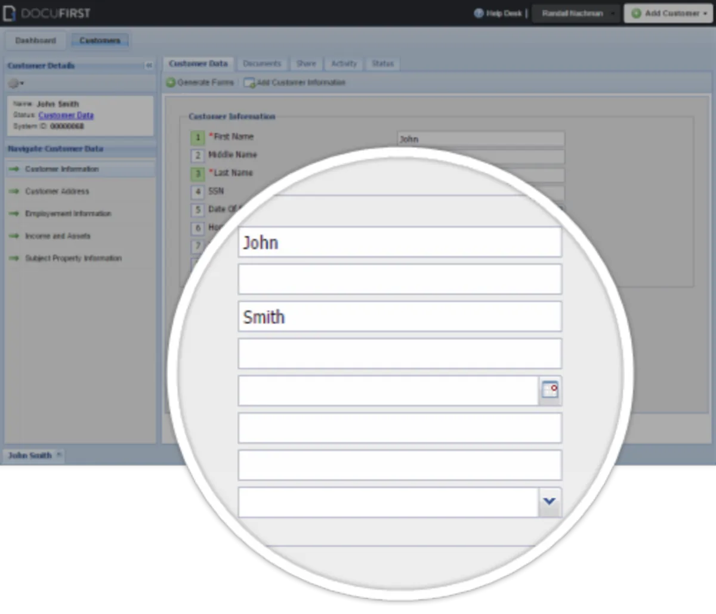
Task: Select the Share tab
Action: 306,64
